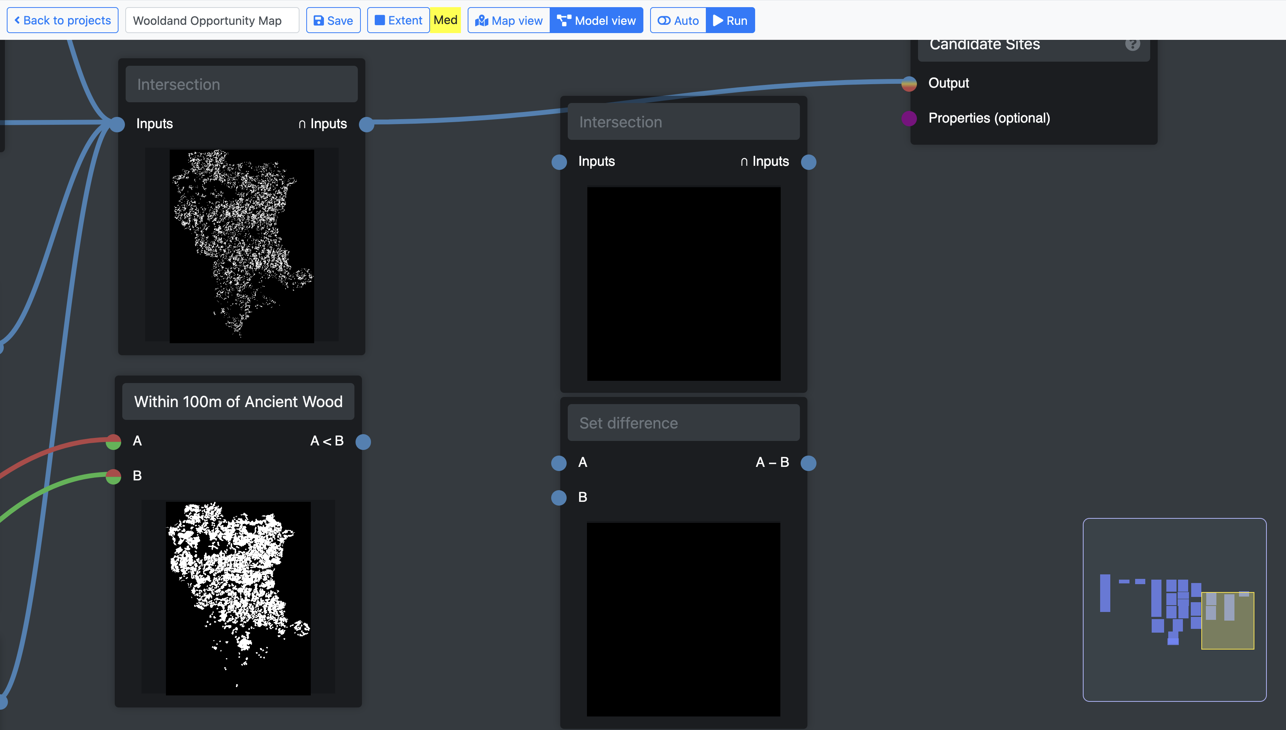Click the A<B output port
Screen dimensions: 1286x730
coord(363,442)
